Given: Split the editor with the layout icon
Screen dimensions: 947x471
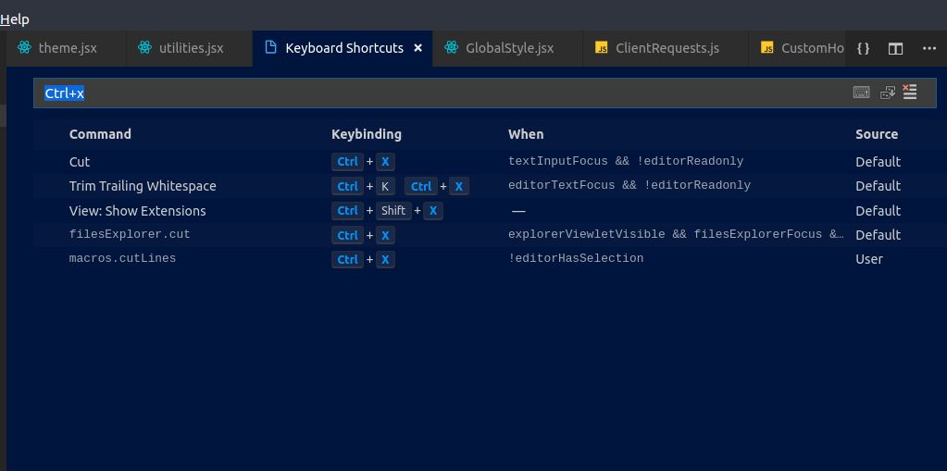Looking at the screenshot, I should pos(896,48).
